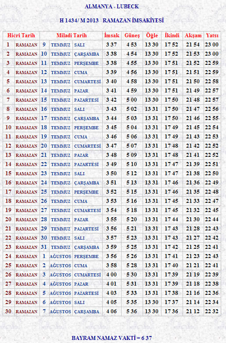Click Yatsı time 22 32 in last row
Image resolution: width=226 pixels, height=343 pixels.
point(212,311)
